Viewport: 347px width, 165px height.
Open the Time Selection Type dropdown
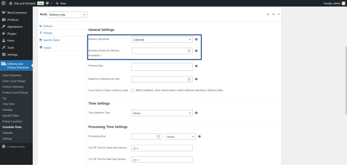162,113
